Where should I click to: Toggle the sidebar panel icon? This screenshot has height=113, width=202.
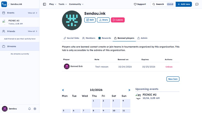(44, 4)
